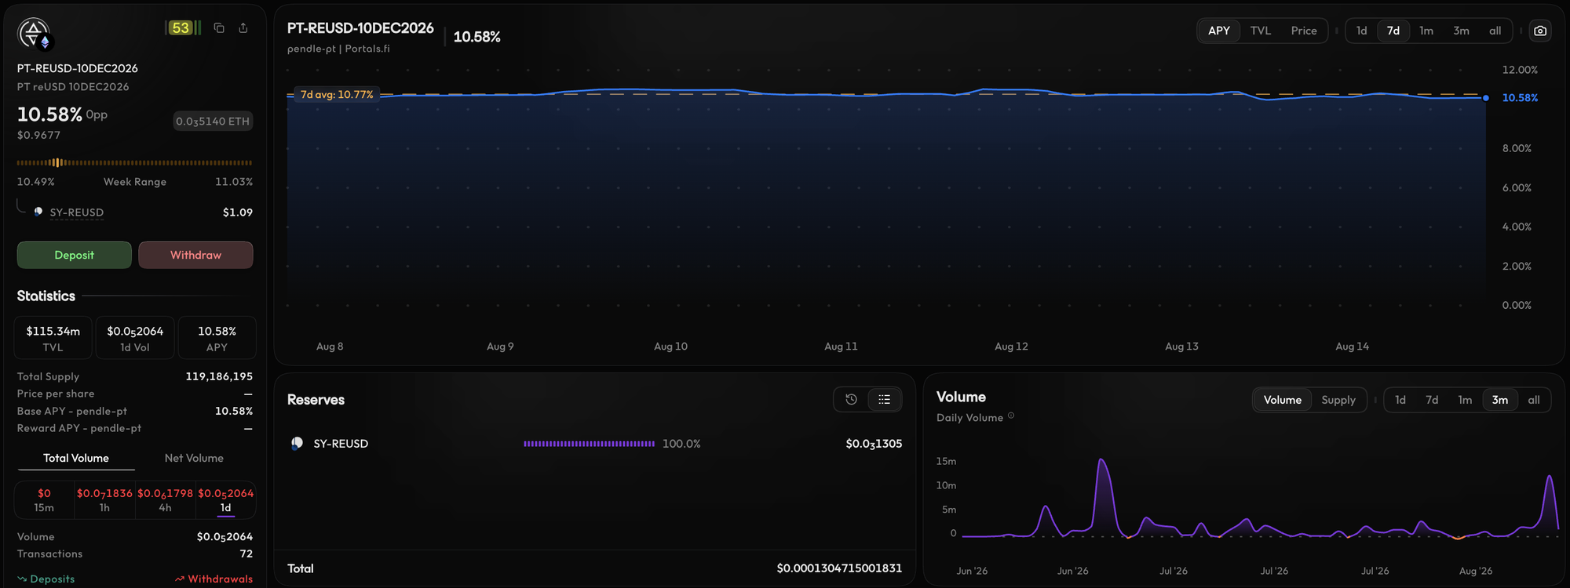Screen dimensions: 1570x588
Task: Click the green Deposit button
Action: [x=75, y=255]
